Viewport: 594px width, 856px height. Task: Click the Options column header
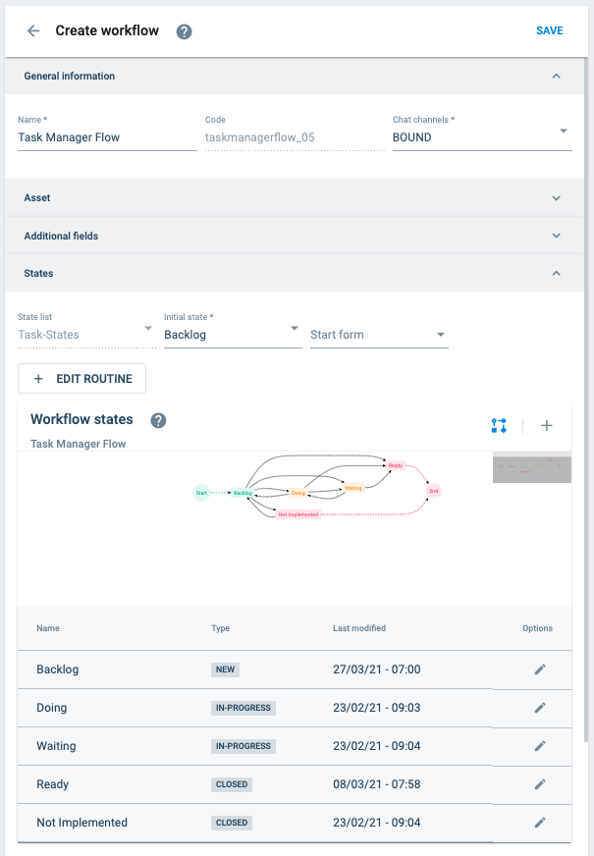pyautogui.click(x=537, y=628)
